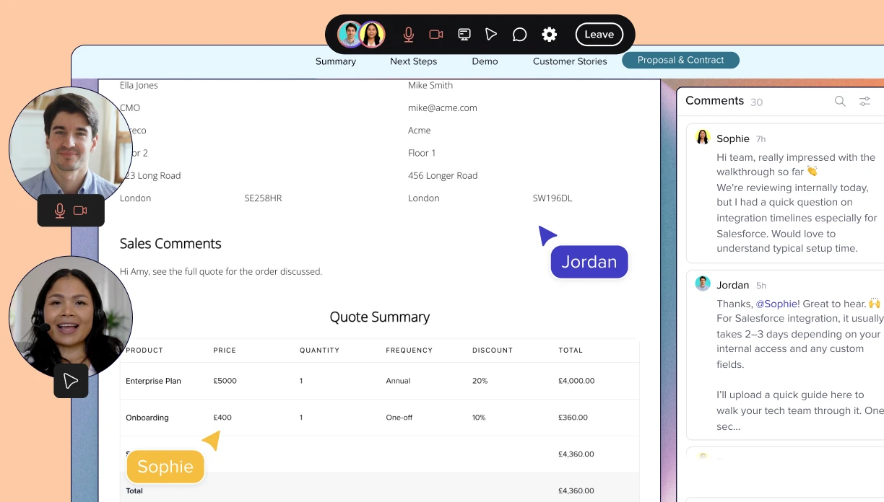Click the One-off frequency cell

399,418
